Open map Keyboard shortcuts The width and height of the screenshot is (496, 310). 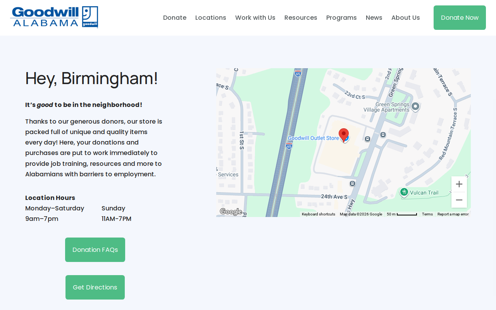point(319,214)
